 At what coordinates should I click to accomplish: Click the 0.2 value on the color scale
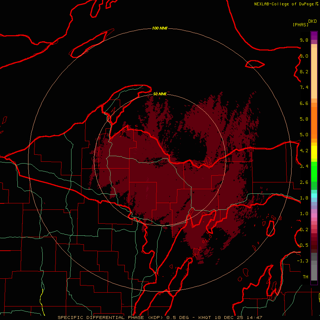(304, 230)
